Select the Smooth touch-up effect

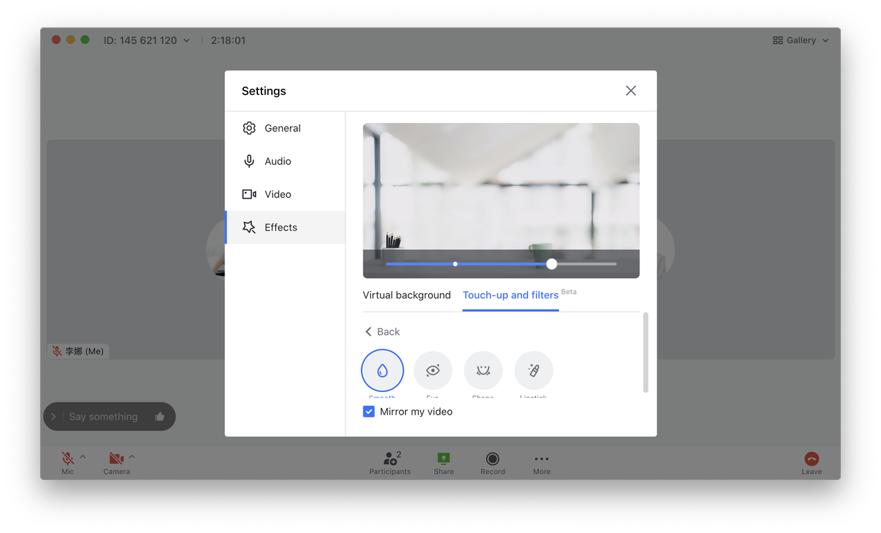[x=382, y=370]
